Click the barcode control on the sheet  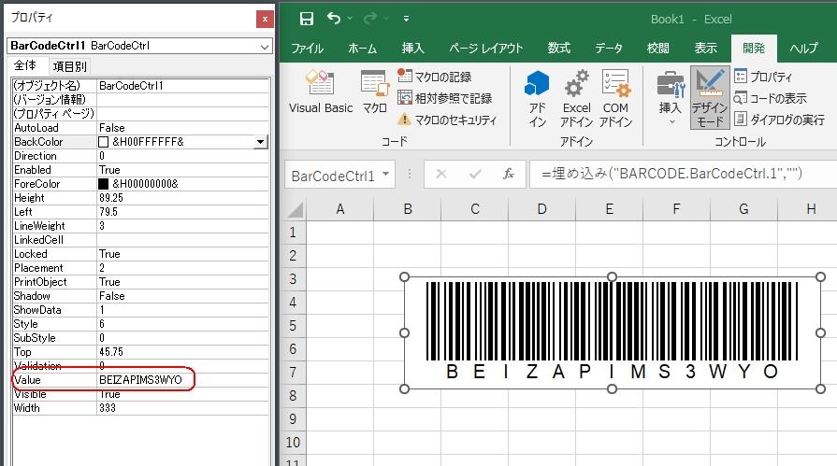(613, 332)
